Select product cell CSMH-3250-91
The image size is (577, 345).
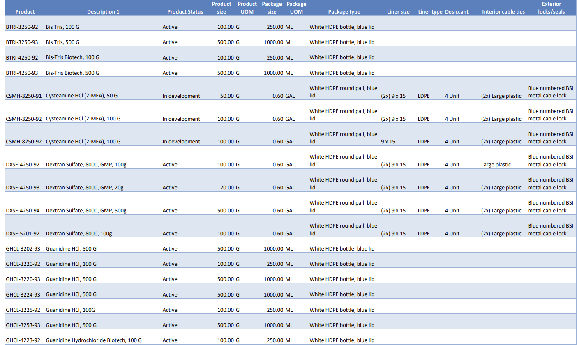[23, 96]
